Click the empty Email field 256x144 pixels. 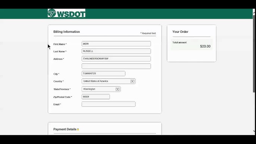click(x=109, y=104)
